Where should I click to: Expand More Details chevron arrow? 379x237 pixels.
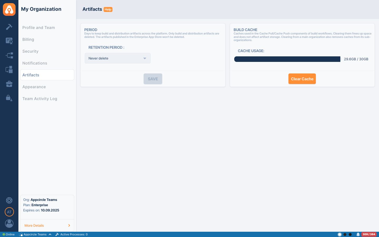pyautogui.click(x=69, y=225)
